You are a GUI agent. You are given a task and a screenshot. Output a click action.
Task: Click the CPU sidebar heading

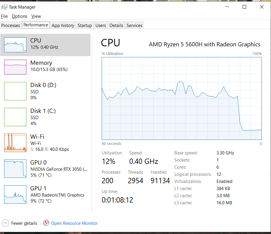coord(36,40)
